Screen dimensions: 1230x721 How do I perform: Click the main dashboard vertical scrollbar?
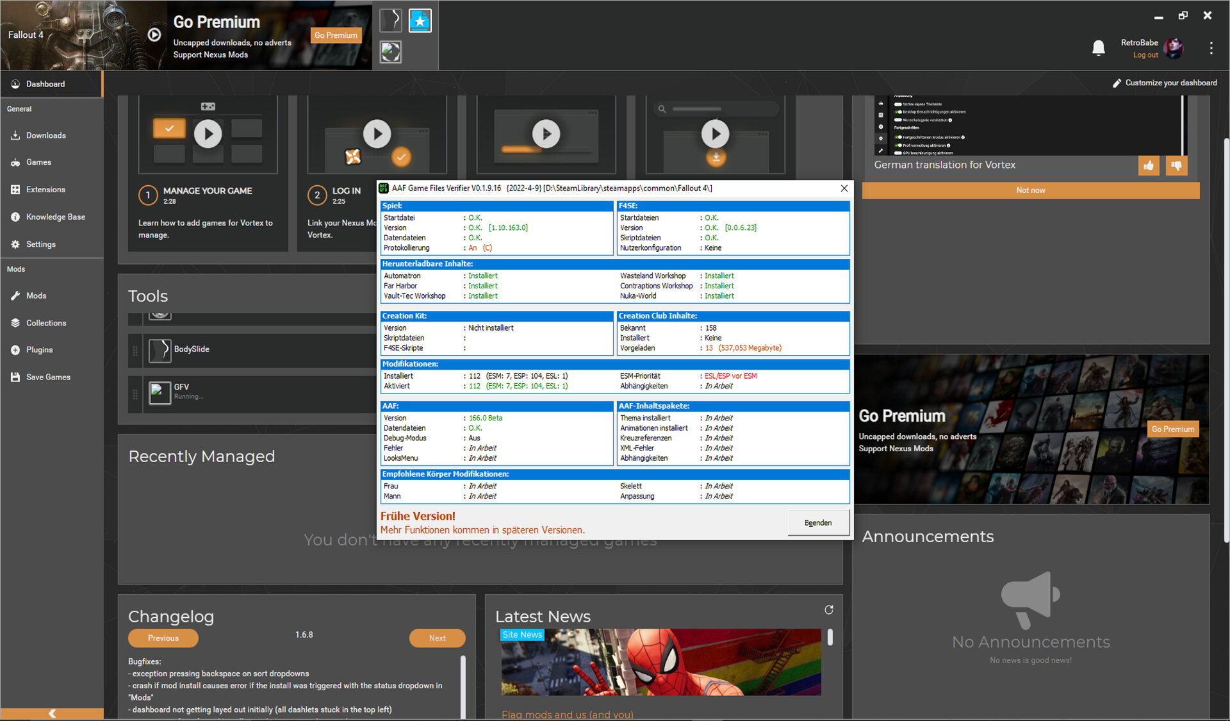[1226, 340]
